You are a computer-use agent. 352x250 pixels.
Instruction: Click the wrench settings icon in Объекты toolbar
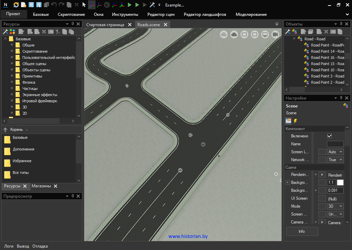288,32
